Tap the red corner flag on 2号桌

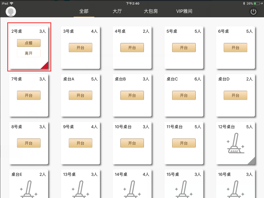pos(45,66)
